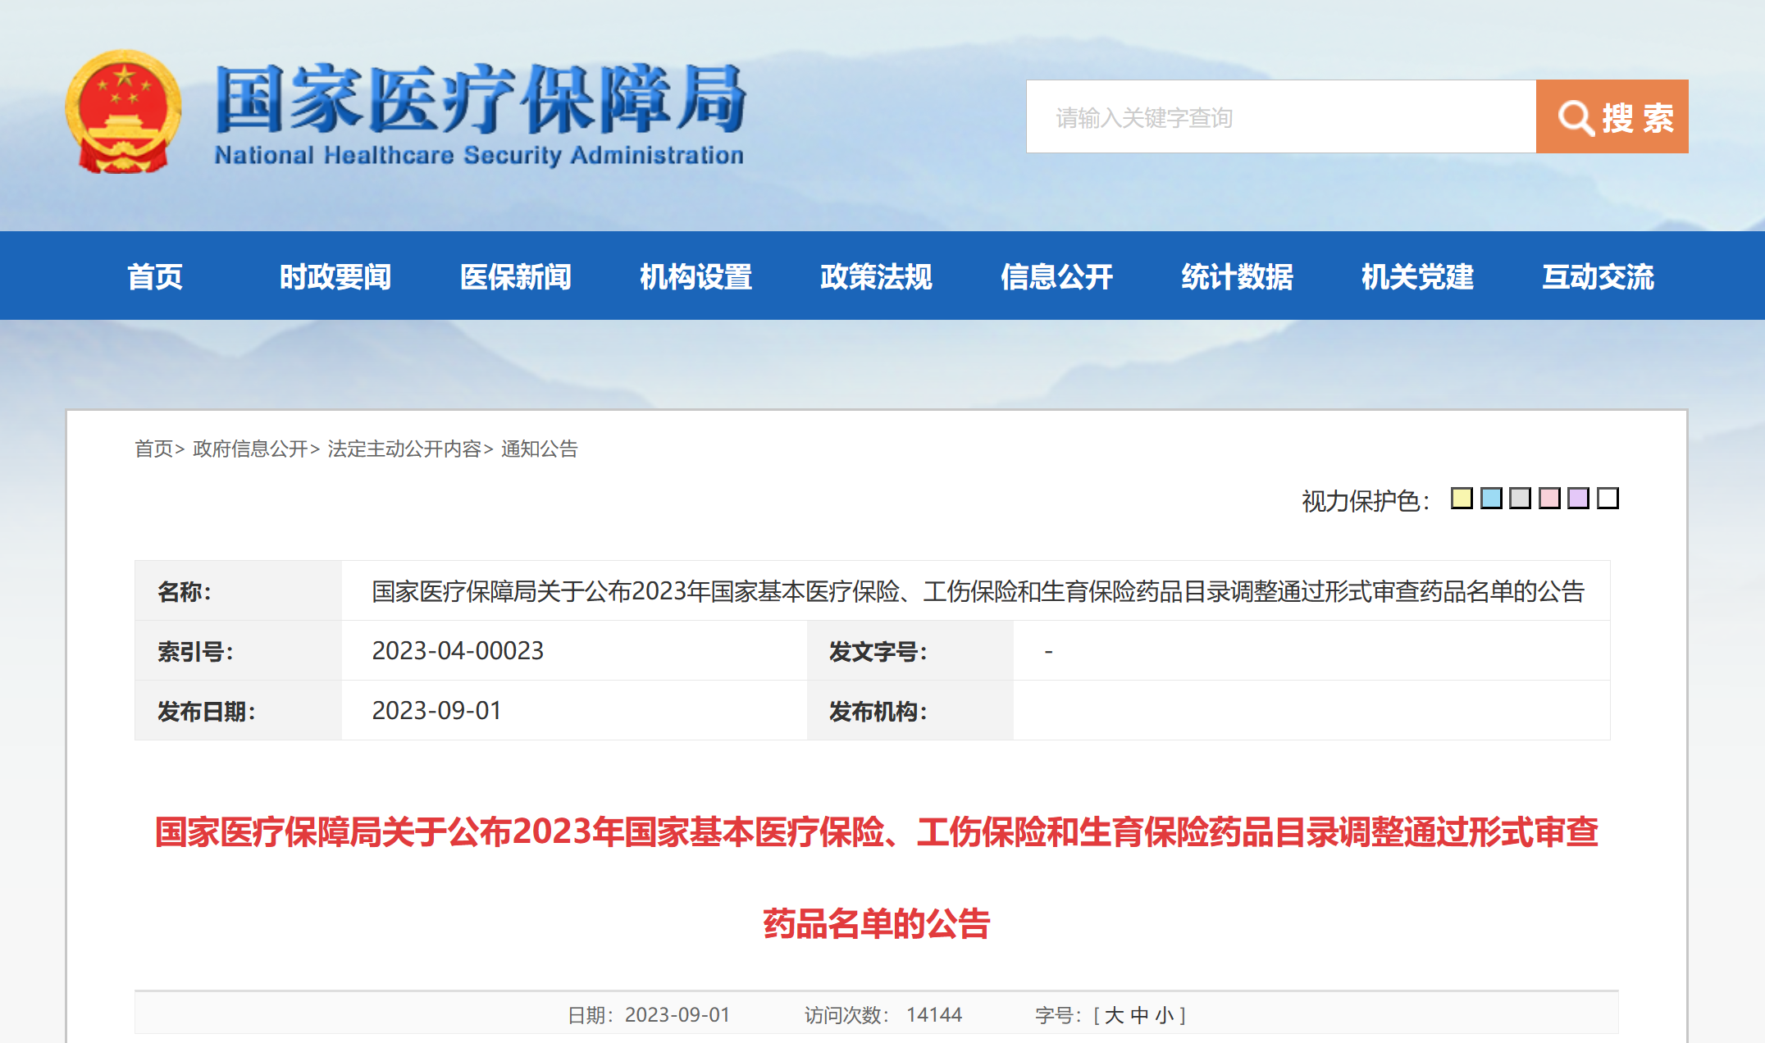The image size is (1765, 1043).
Task: Select the yellow eye-protection color swatch
Action: click(x=1462, y=499)
